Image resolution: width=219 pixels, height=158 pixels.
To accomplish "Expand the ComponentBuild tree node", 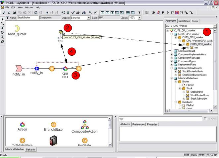I will pos(172,51).
